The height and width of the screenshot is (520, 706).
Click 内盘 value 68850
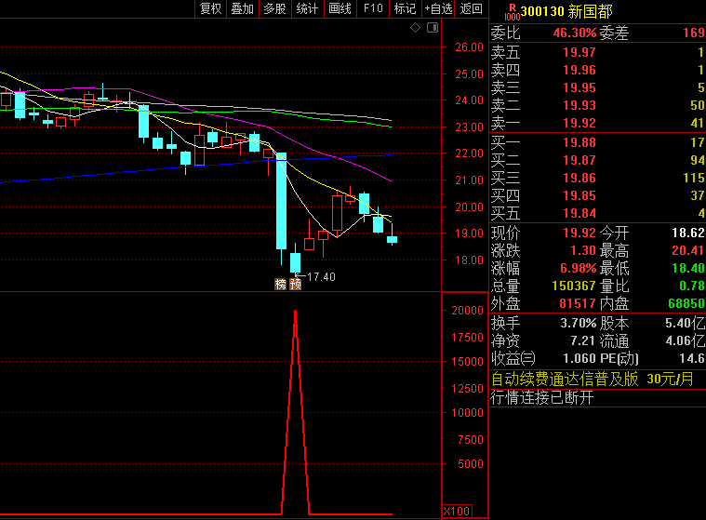(686, 303)
